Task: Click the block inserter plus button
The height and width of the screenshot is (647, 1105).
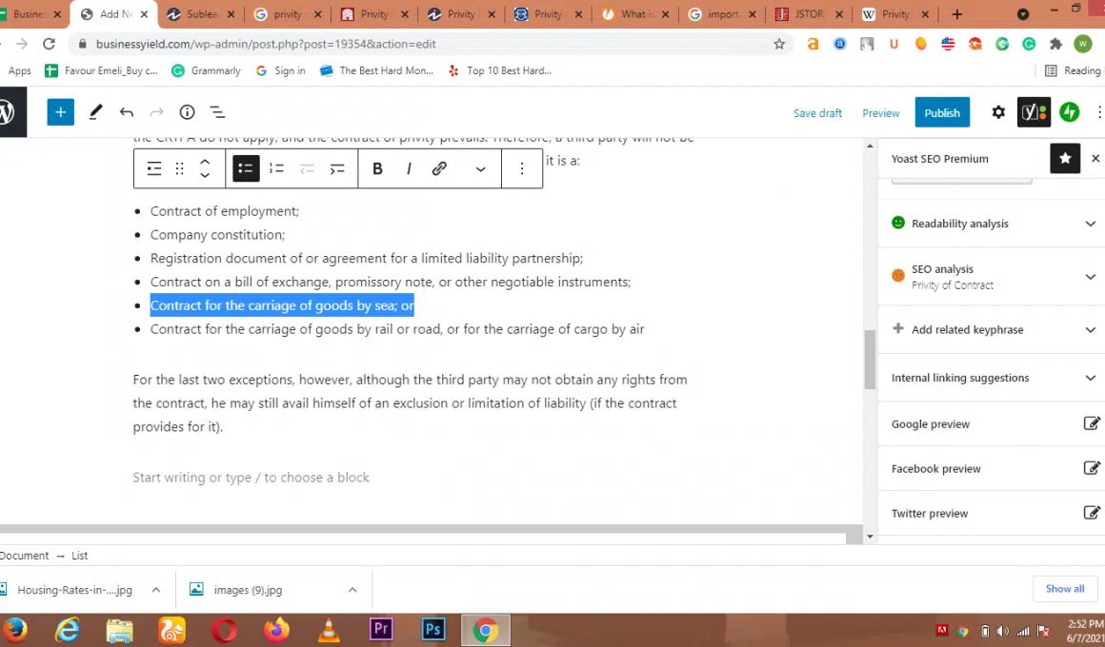Action: [x=60, y=112]
